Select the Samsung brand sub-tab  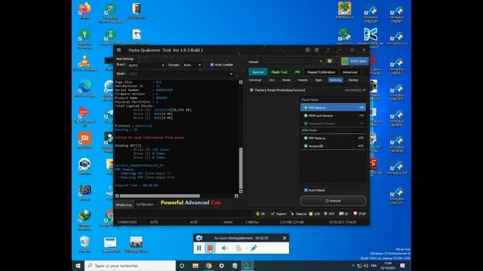point(335,81)
